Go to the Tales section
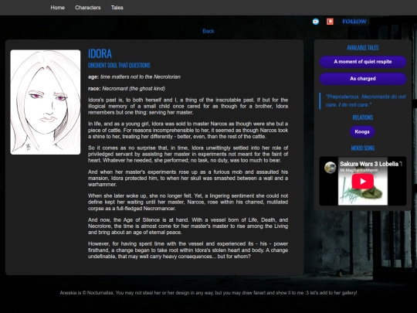The width and height of the screenshot is (417, 313). tap(117, 8)
